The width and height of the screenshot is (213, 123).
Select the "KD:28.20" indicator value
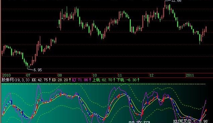coord(60,80)
